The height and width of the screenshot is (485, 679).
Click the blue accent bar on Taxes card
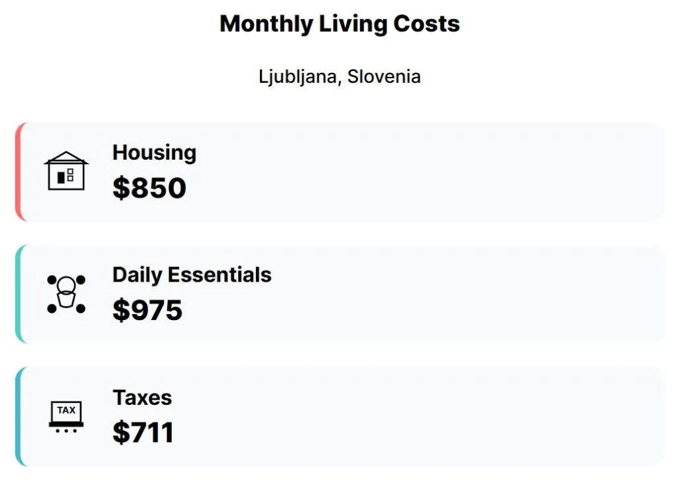coord(19,417)
